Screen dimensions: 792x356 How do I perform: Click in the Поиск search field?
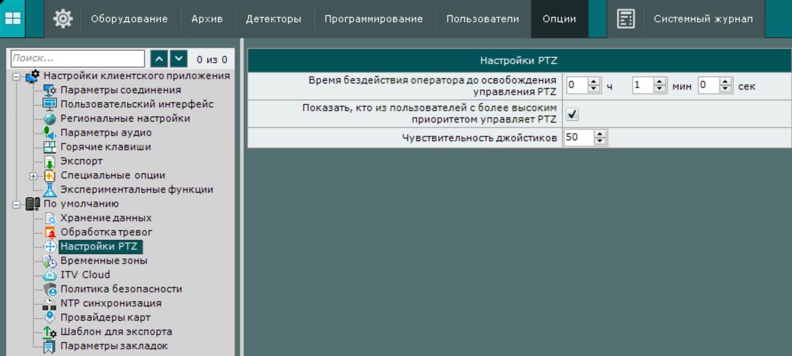(77, 59)
